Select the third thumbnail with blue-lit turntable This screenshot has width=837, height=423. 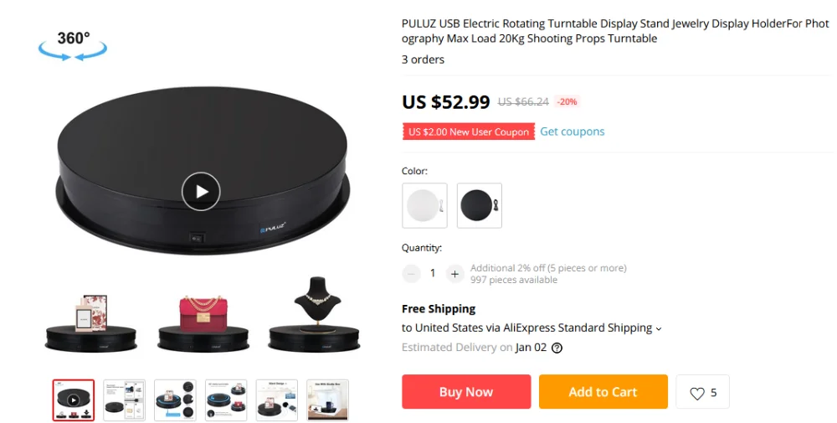pyautogui.click(x=175, y=400)
